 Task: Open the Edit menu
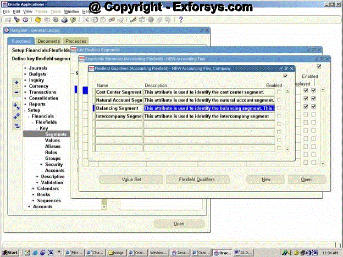click(16, 11)
